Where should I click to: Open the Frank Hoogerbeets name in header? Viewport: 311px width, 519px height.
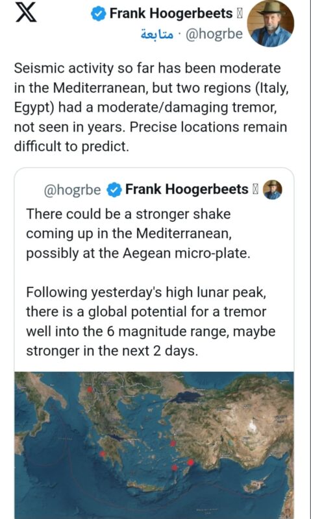(x=171, y=14)
